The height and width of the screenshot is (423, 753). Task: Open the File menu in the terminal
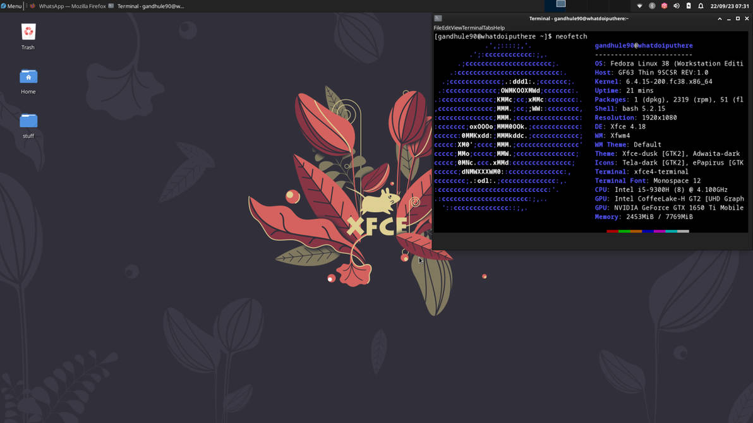point(437,28)
